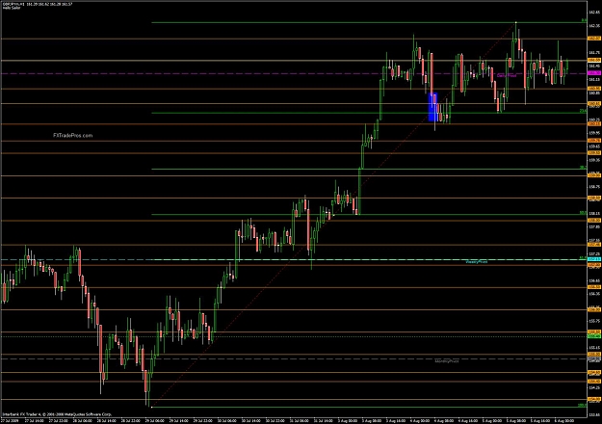This screenshot has height=424, width=602.
Task: Click the 23.6 Fibonacci level label
Action: [x=583, y=111]
